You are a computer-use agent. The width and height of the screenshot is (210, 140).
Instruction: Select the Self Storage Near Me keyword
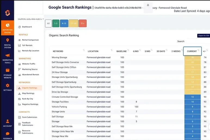(62, 126)
